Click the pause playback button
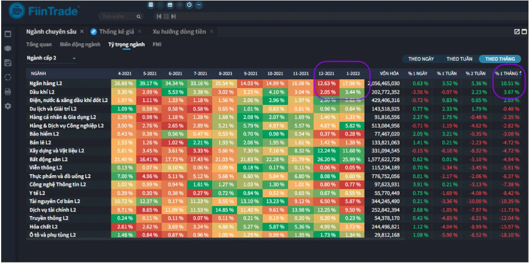The width and height of the screenshot is (530, 263). [x=166, y=16]
